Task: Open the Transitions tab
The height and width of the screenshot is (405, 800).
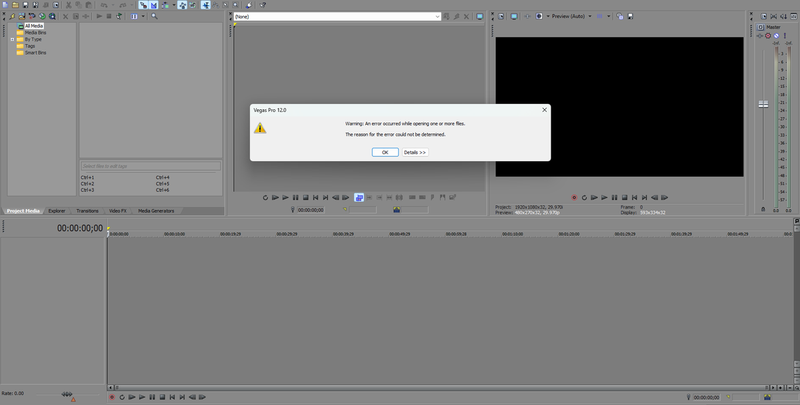Action: tap(87, 211)
